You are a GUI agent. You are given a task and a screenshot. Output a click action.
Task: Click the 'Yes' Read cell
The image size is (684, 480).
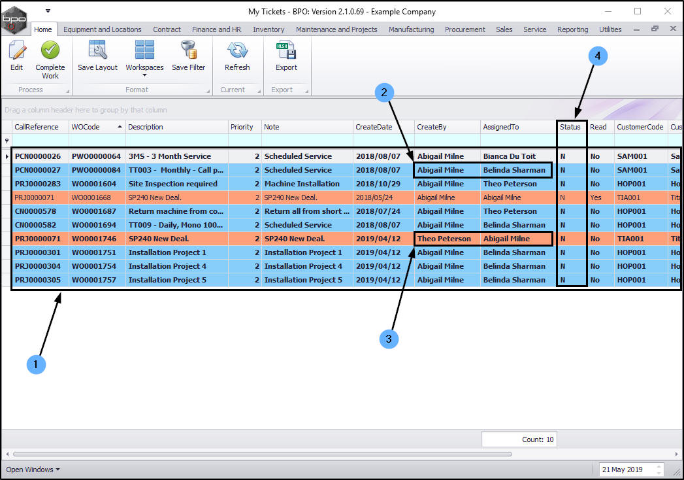600,197
